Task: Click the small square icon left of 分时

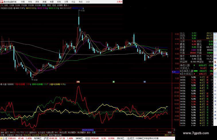Action: pyautogui.click(x=2, y=5)
